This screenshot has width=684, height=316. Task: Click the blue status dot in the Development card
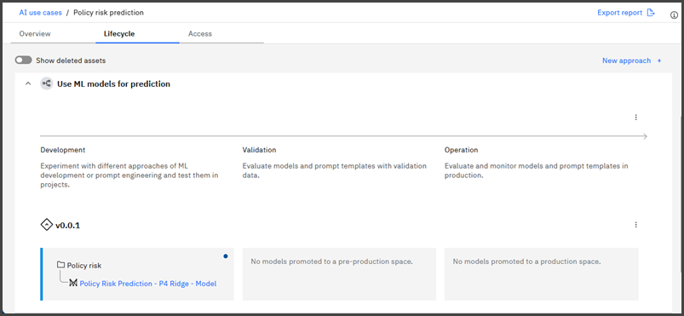226,256
